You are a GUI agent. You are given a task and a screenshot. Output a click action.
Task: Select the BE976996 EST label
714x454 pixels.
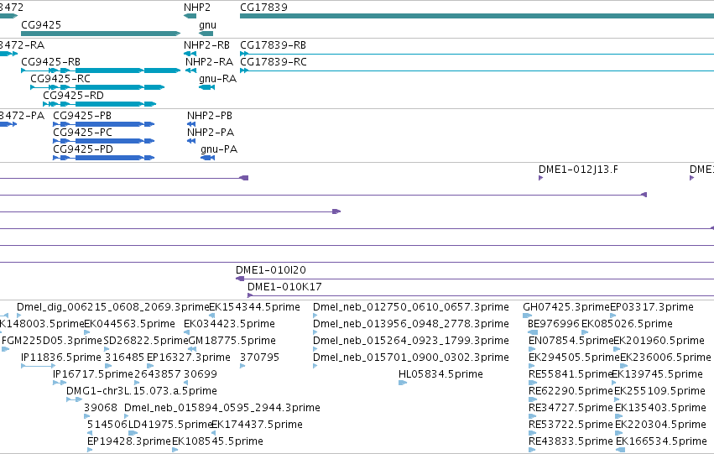tap(554, 324)
